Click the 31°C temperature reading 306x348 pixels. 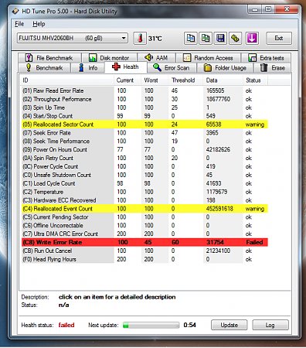pos(155,39)
